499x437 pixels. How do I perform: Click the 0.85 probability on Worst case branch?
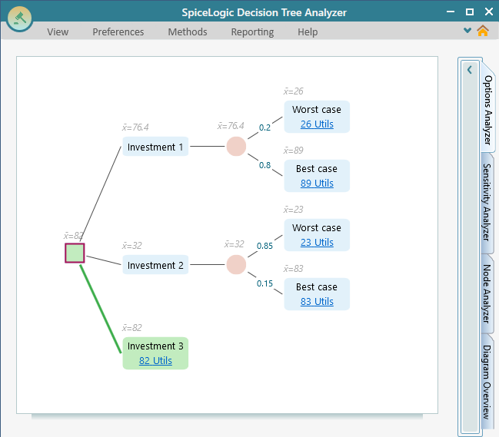click(264, 246)
